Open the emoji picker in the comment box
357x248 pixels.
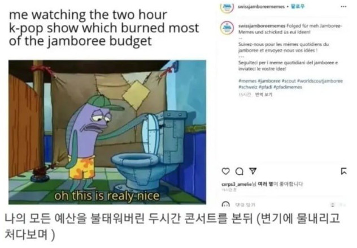pos(225,204)
